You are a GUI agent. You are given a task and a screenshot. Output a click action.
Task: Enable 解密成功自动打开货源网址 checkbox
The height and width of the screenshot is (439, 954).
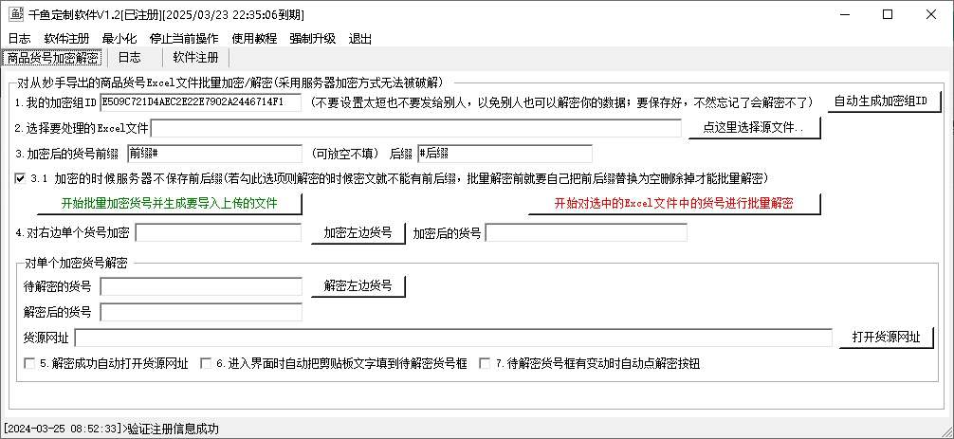tap(29, 363)
